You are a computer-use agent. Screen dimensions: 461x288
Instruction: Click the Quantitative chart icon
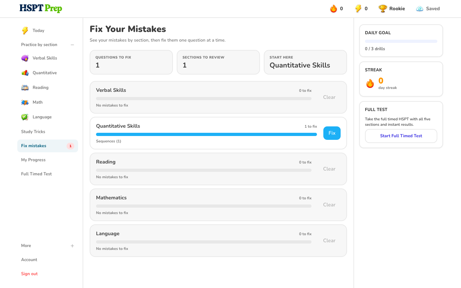coord(25,73)
